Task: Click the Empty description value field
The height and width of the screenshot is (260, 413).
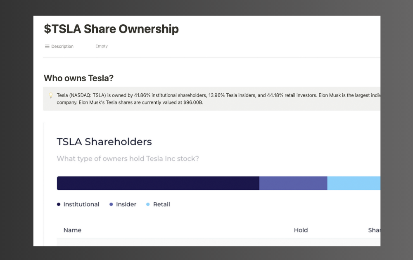Action: [102, 46]
